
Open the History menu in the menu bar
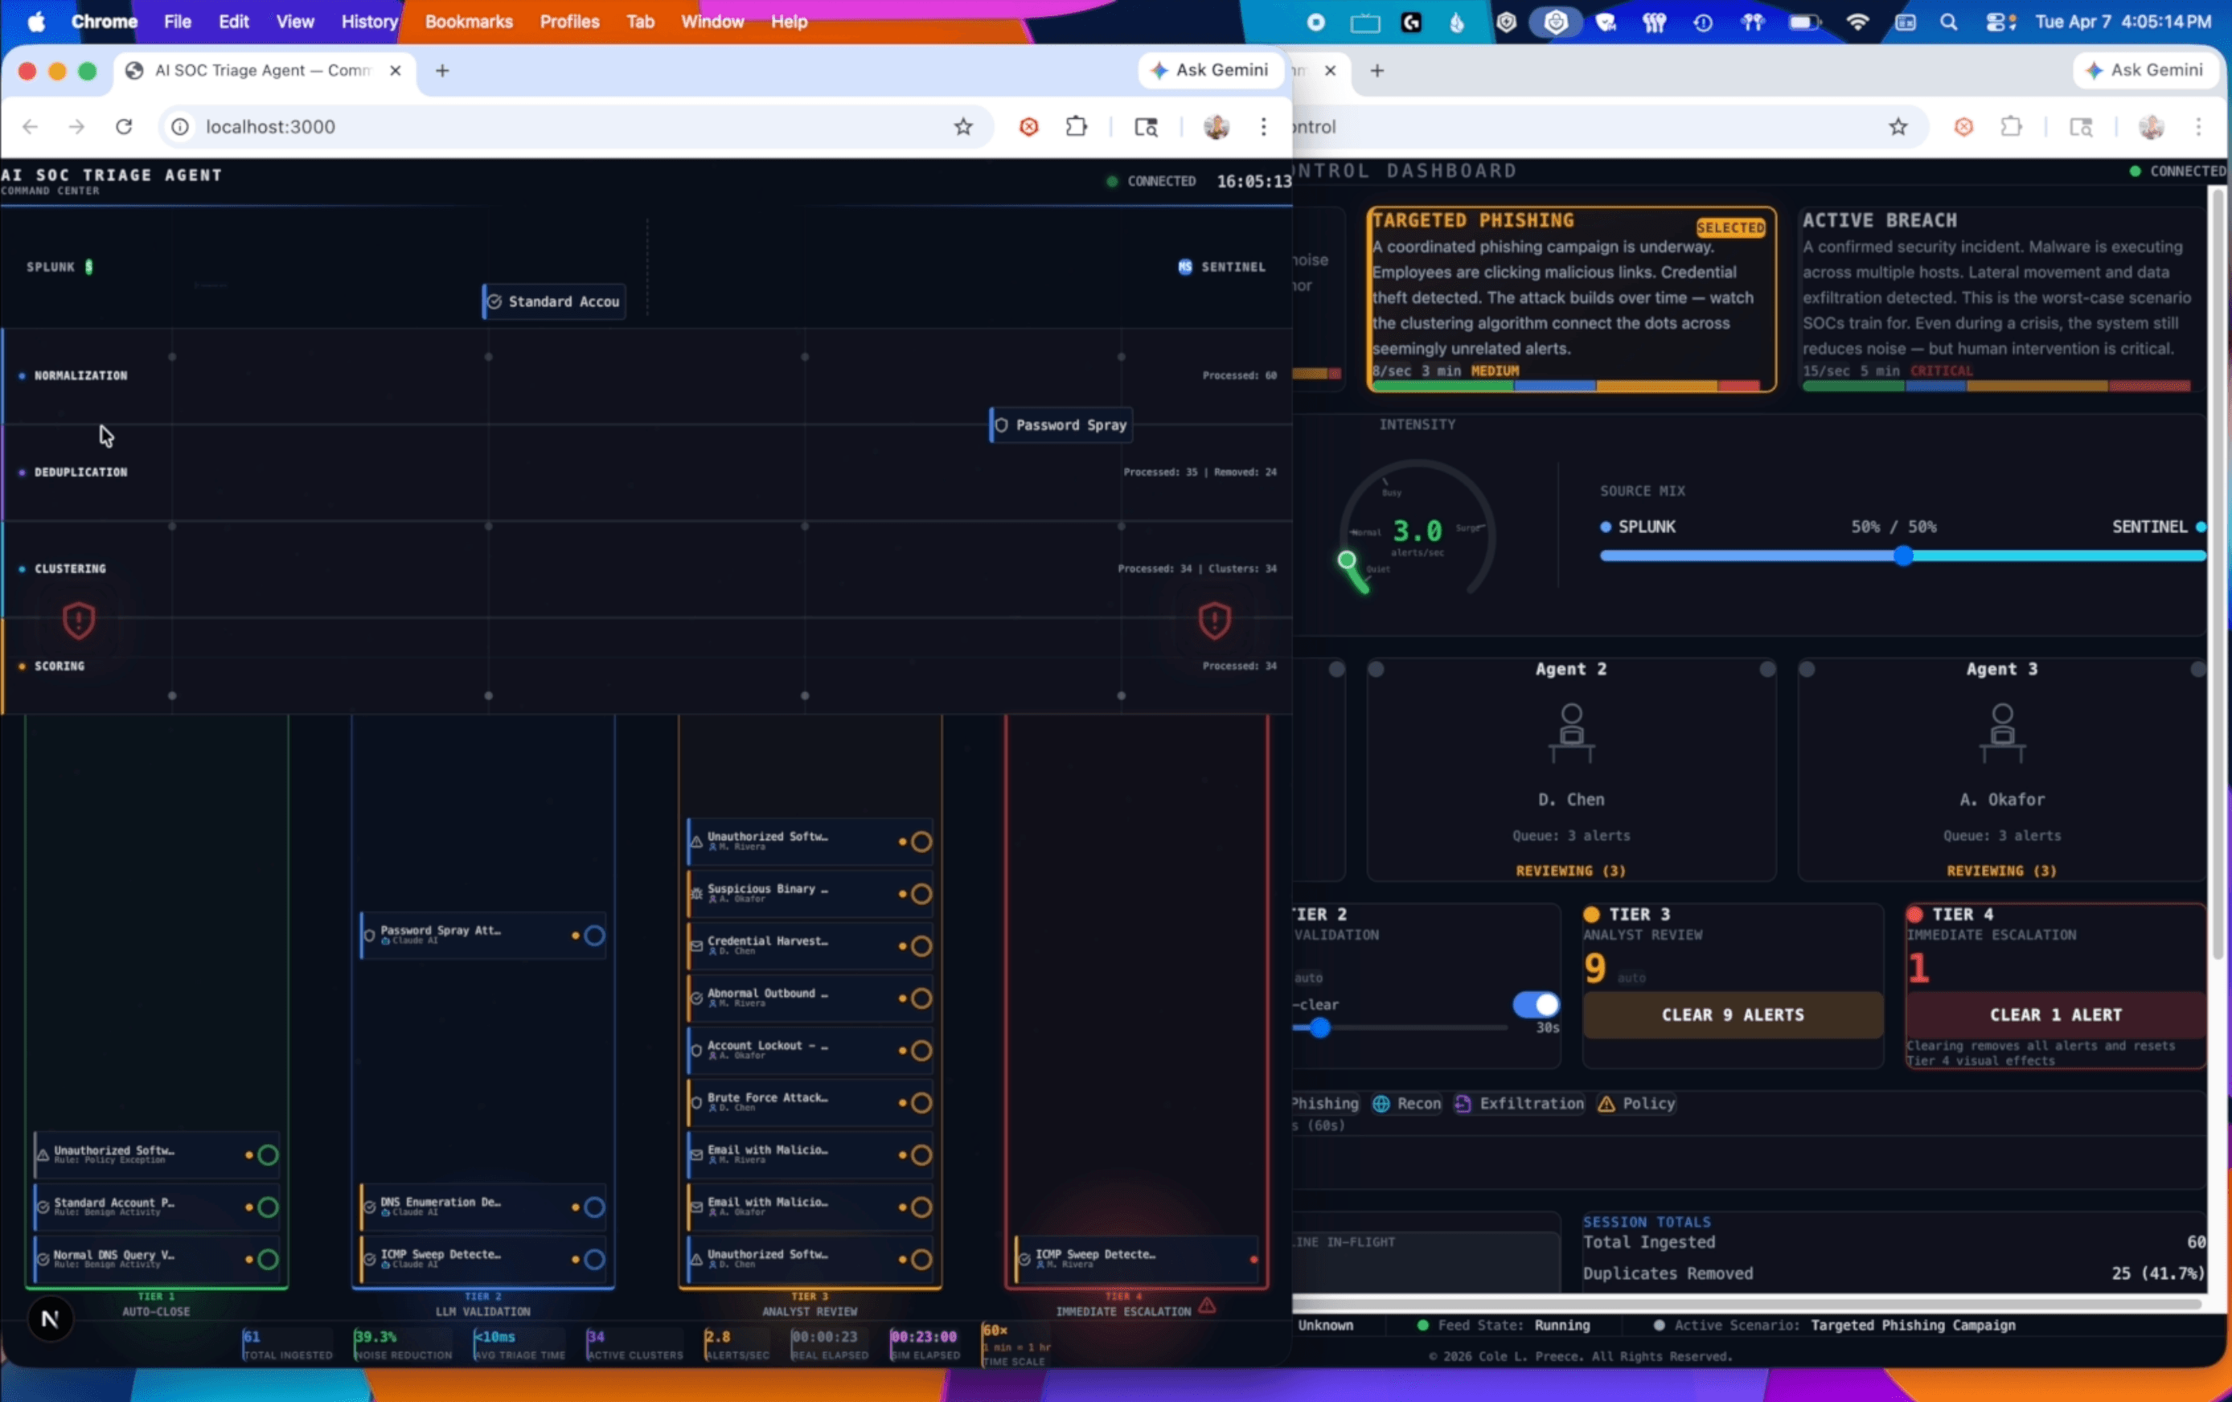click(x=368, y=22)
